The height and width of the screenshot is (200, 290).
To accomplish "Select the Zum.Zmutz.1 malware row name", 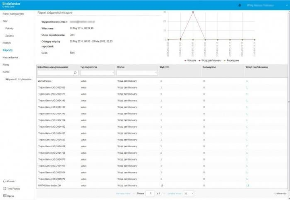I will 45,81.
